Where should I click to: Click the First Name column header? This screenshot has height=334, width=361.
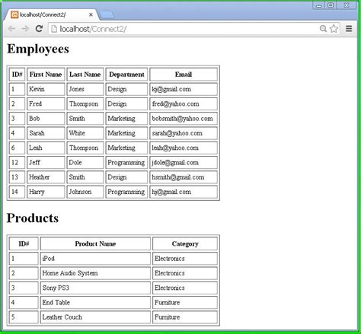46,75
